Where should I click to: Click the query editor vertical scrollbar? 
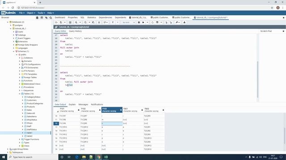click(x=257, y=80)
